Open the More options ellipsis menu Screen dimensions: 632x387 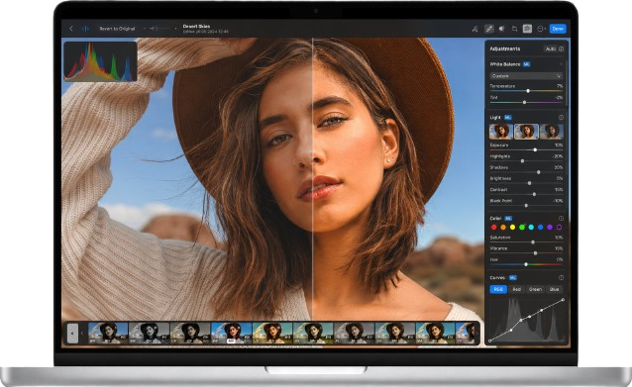pyautogui.click(x=541, y=29)
